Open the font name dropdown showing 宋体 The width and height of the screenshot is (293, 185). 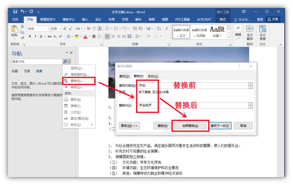click(x=48, y=29)
